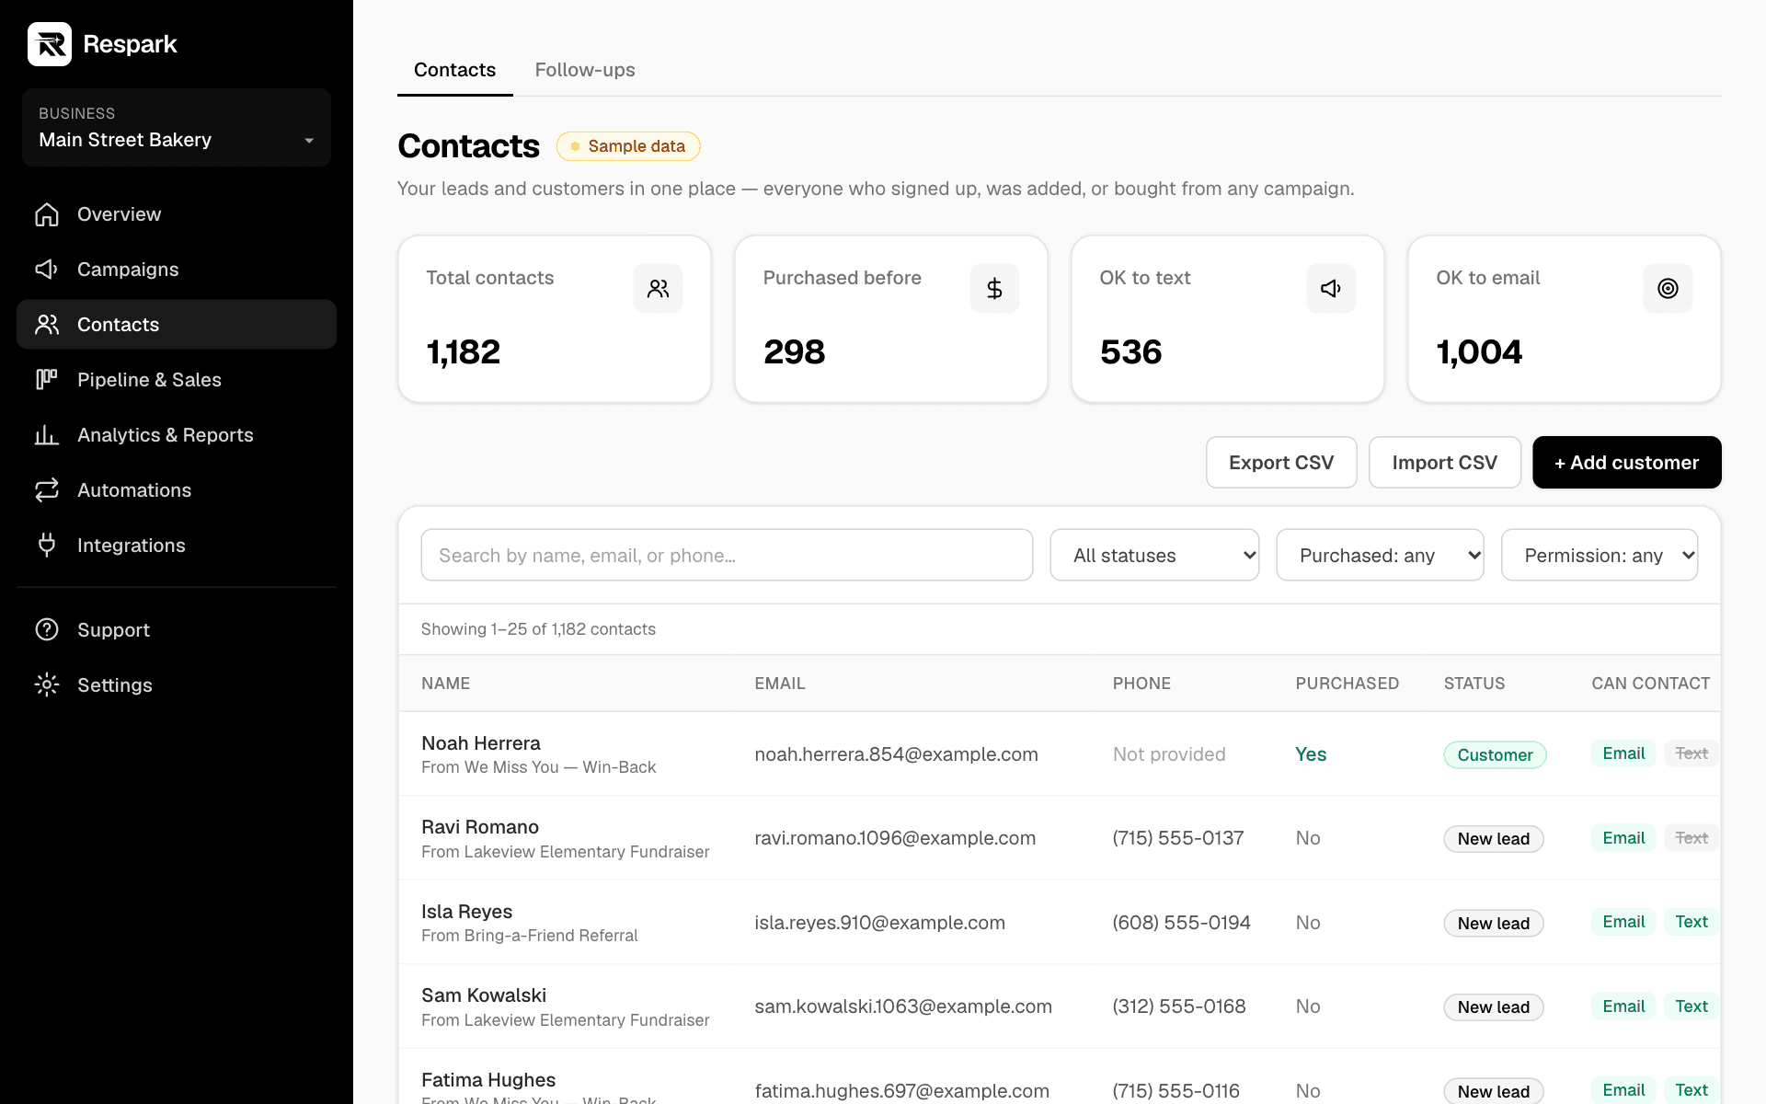Image resolution: width=1766 pixels, height=1104 pixels.
Task: Click the Text tag in Isla Reyes's row
Action: 1691,922
